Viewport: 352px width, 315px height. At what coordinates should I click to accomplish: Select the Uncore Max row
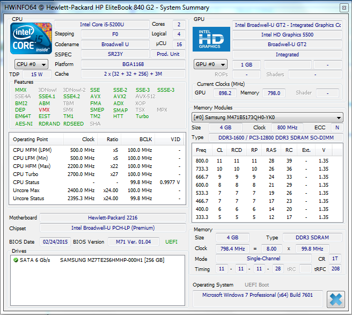pyautogui.click(x=97, y=191)
